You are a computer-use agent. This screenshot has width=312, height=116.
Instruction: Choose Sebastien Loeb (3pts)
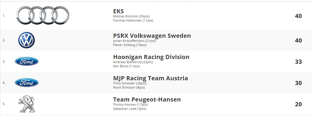click(130, 109)
